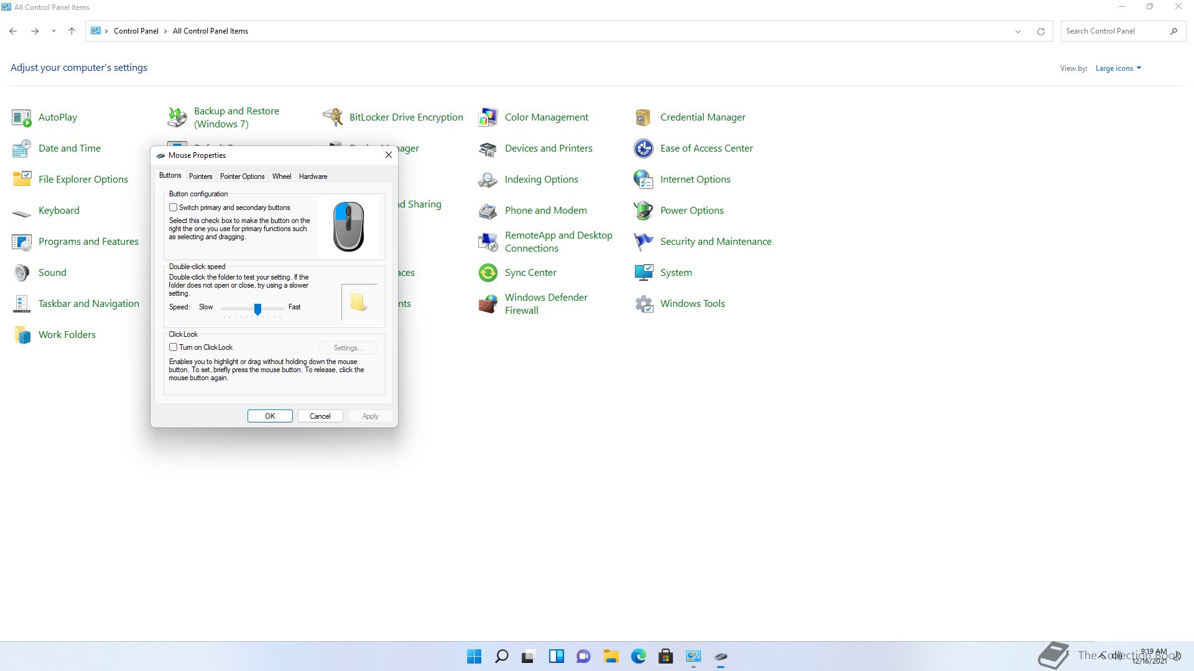The width and height of the screenshot is (1194, 671).
Task: Click All Control Panel Items breadcrumb
Action: pyautogui.click(x=210, y=31)
